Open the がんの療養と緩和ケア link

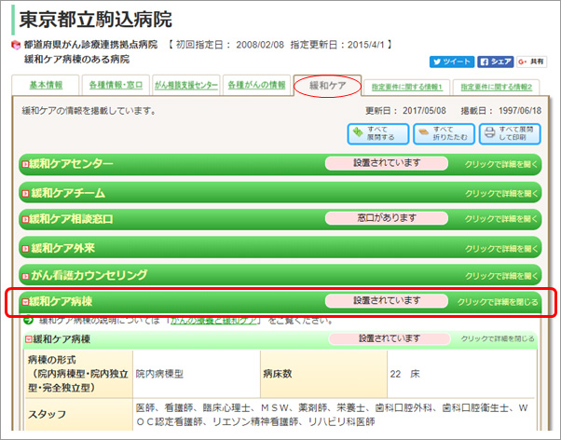213,321
